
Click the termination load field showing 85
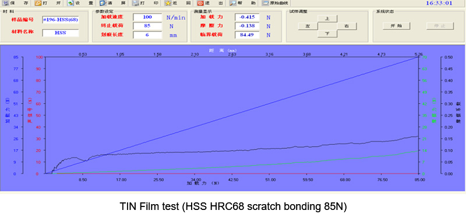pos(147,26)
